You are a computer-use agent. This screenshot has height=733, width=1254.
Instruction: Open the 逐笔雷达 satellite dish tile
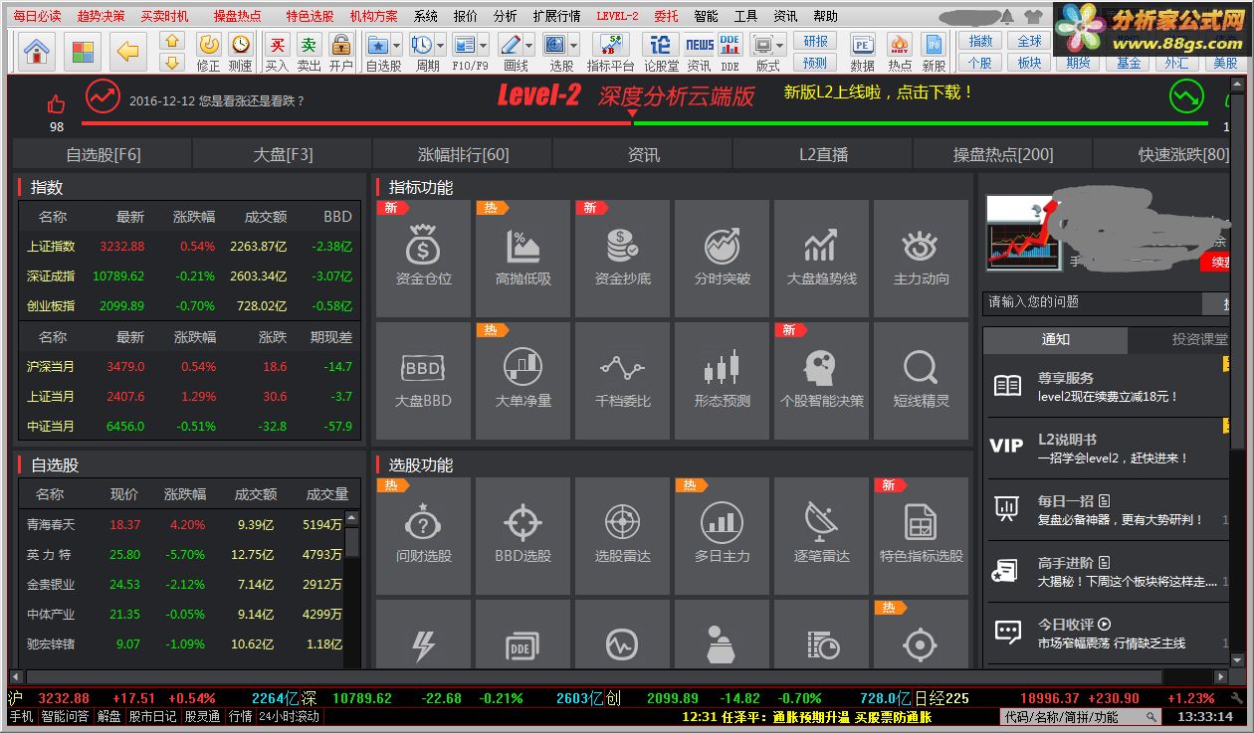click(x=822, y=535)
